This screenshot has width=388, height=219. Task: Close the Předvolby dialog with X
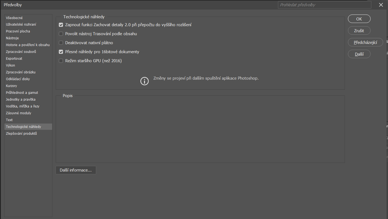(x=381, y=5)
